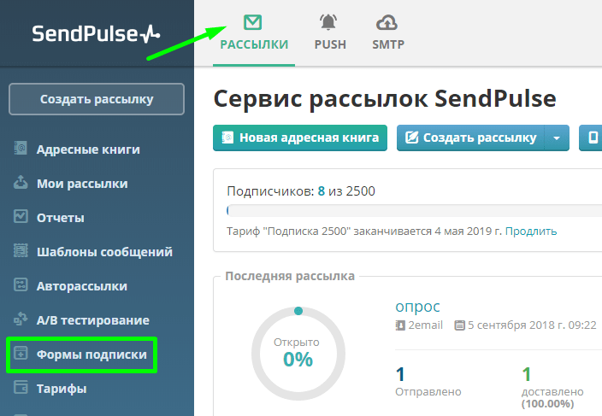Click the calendar icon near 5 сентября

[x=459, y=325]
